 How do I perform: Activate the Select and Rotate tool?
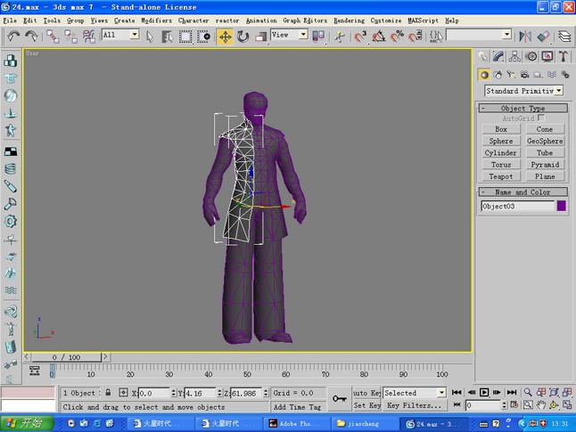coord(243,37)
